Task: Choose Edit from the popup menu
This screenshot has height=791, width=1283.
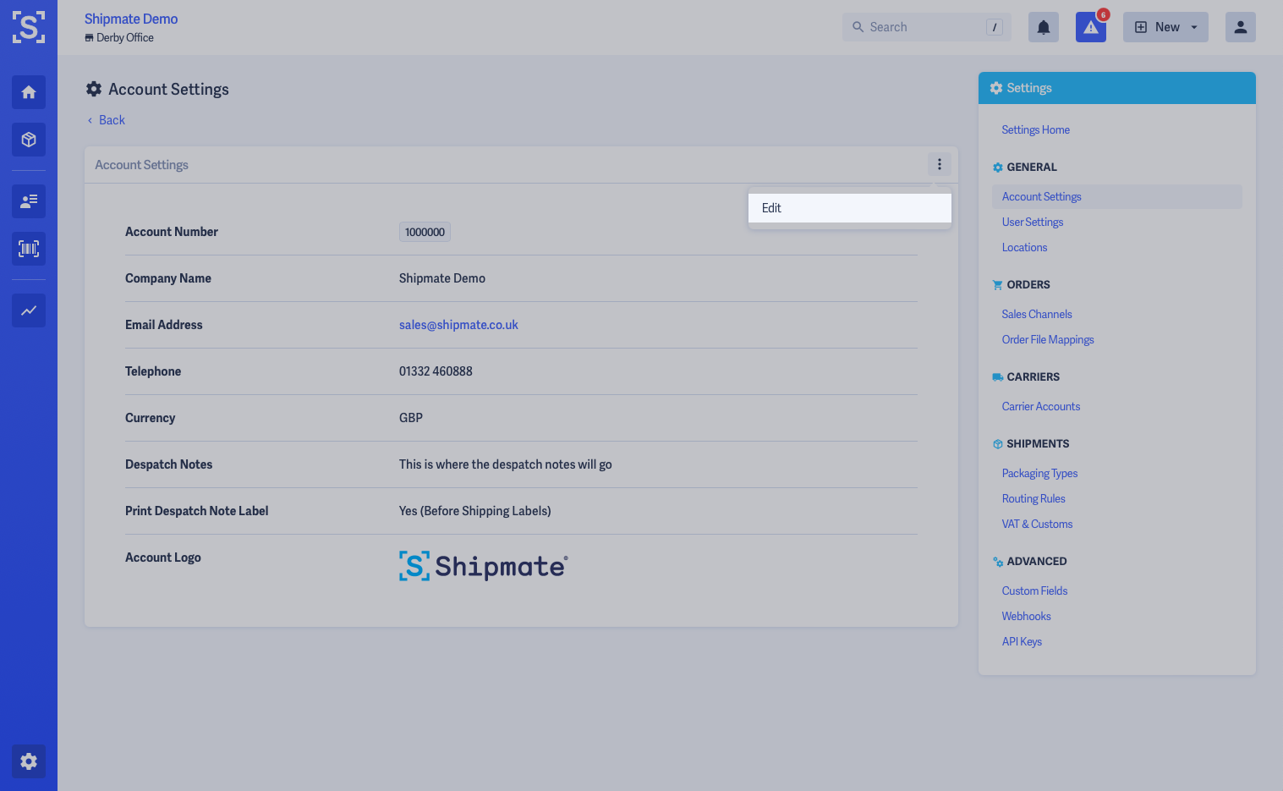Action: pos(850,208)
